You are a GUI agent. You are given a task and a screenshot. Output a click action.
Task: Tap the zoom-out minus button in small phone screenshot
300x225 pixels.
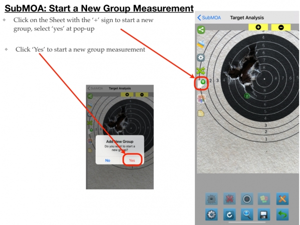(x=142, y=95)
